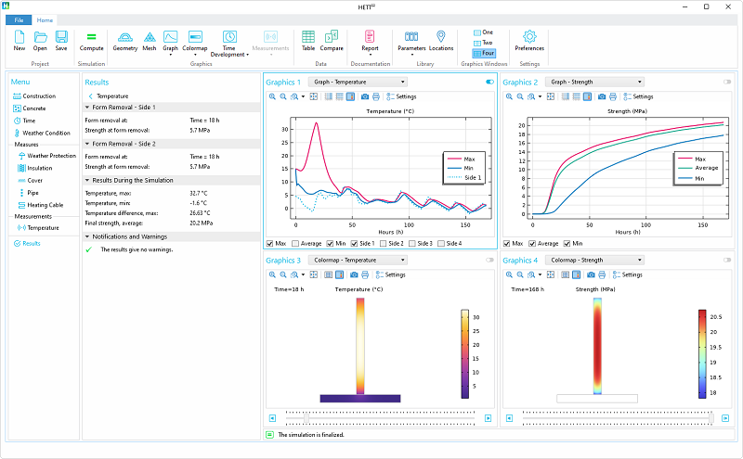Collapse the Form Removal - Side 1 section
The height and width of the screenshot is (459, 743).
88,108
